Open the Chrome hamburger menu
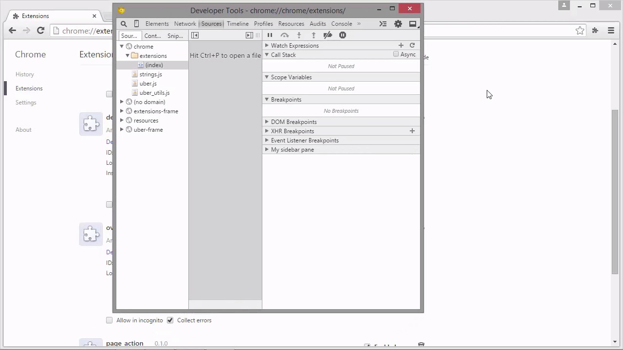This screenshot has height=350, width=623. tap(611, 31)
